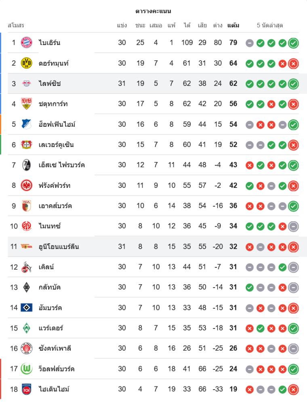
Task: Click the Borussia Dortmund BVB logo
Action: coord(27,63)
